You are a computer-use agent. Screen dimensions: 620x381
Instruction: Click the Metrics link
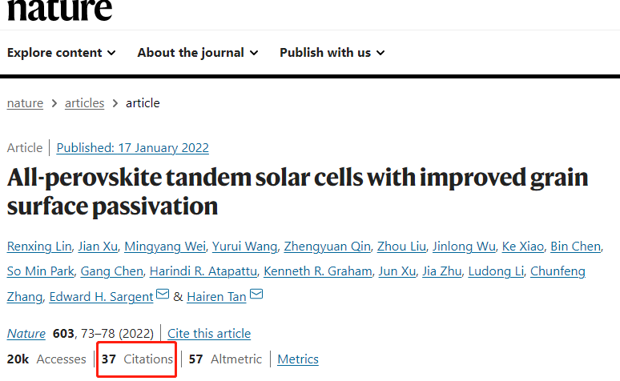[298, 359]
